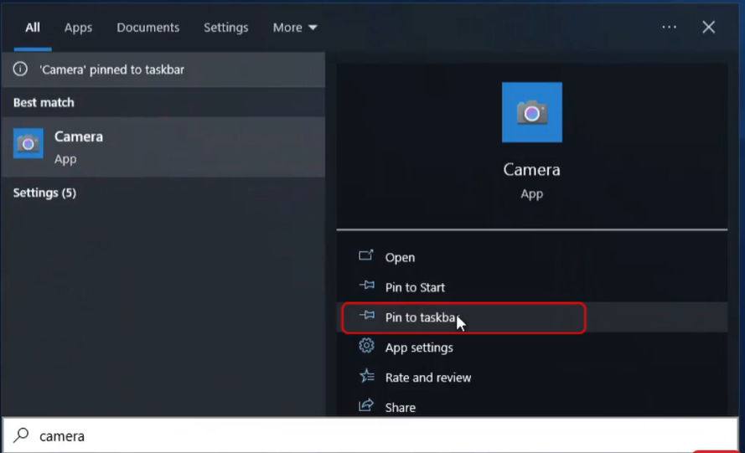Click the Camera title text in preview pane
Screen dimensions: 745x453
(531, 170)
